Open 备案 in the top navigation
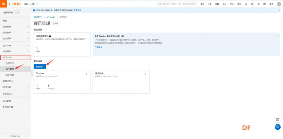 pyautogui.click(x=217, y=4)
